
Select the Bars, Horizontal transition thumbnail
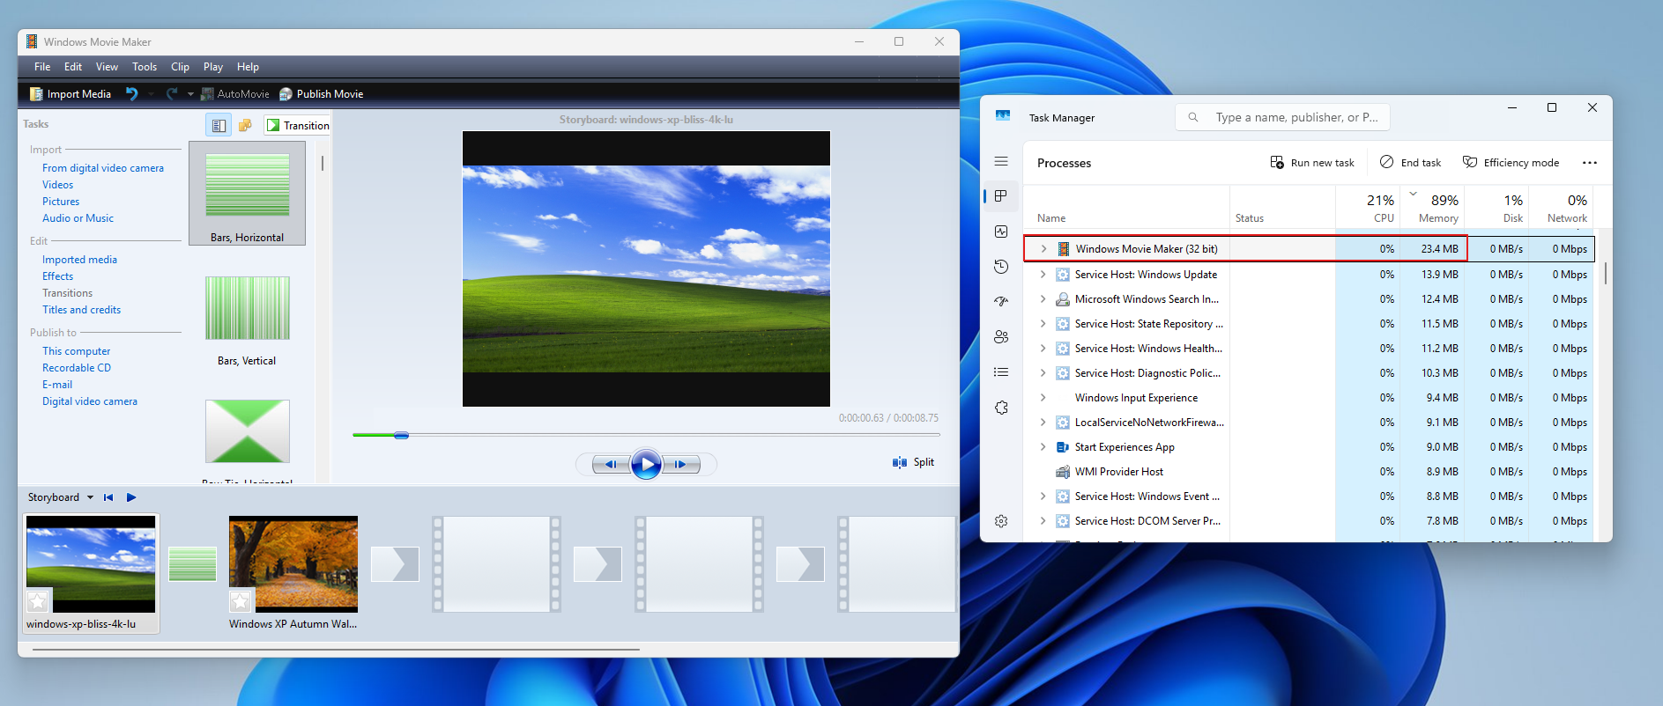click(x=248, y=193)
